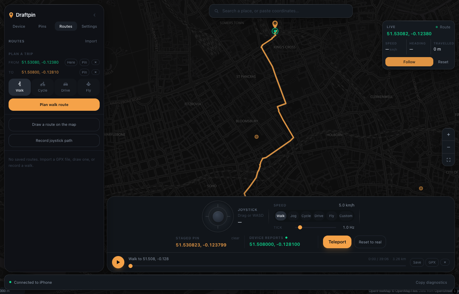
Task: Set FROM to current location with Here
Action: click(x=71, y=62)
